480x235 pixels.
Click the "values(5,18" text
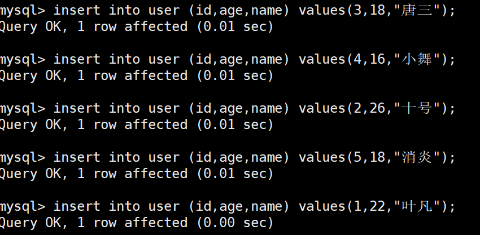[x=342, y=158]
